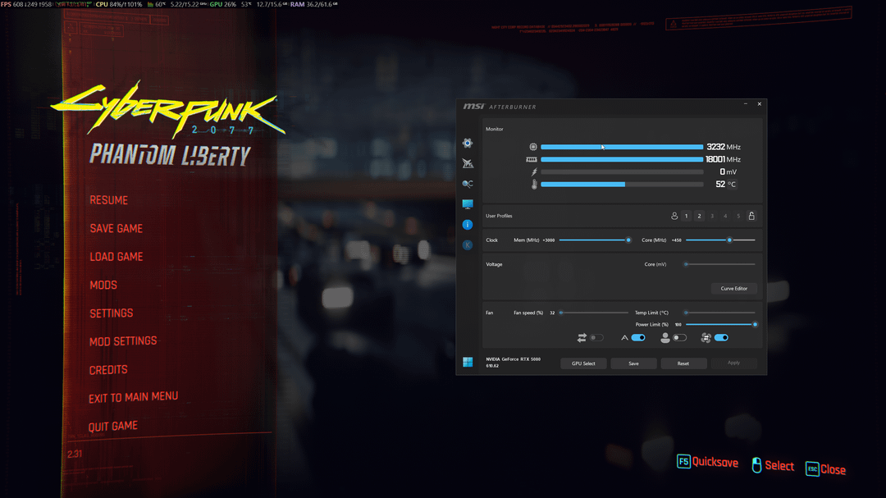
Task: Click the sync arrows icon in Fan section
Action: click(582, 337)
